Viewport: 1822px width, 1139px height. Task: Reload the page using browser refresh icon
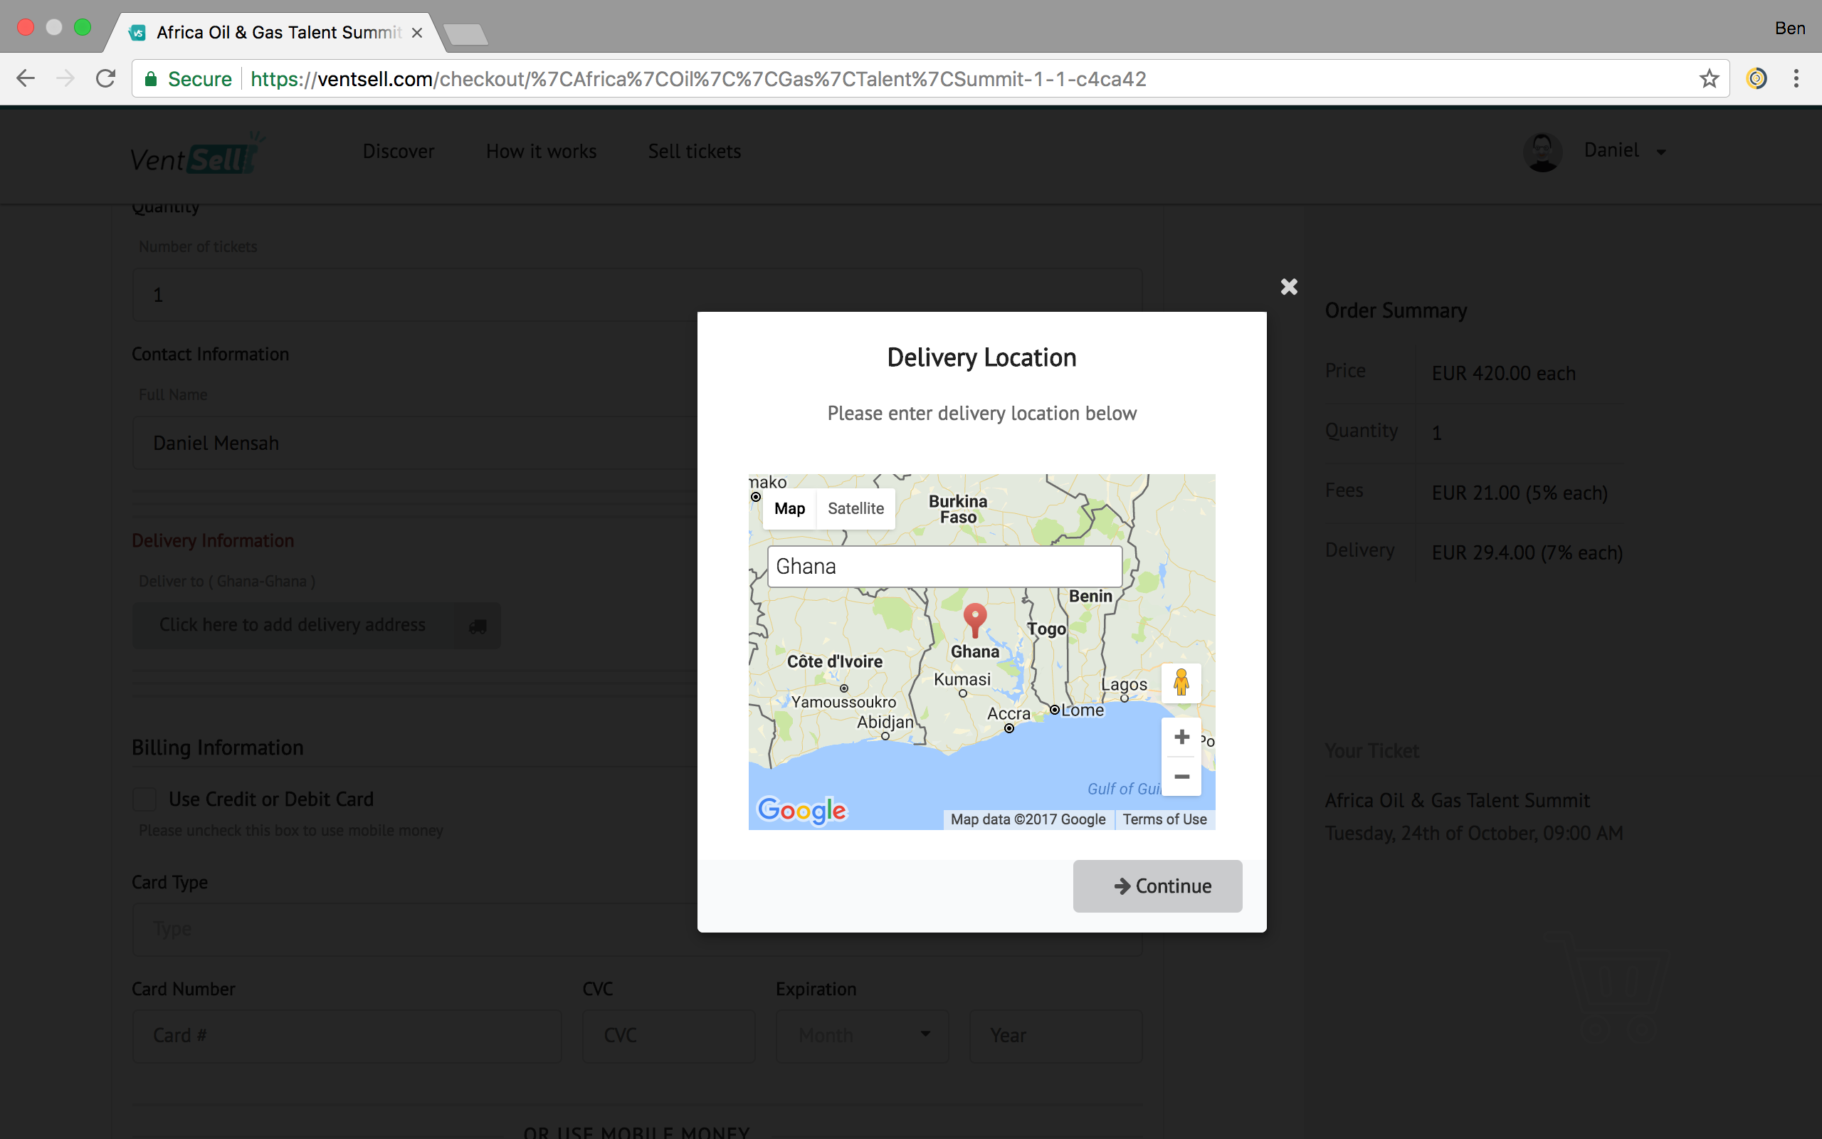point(106,78)
